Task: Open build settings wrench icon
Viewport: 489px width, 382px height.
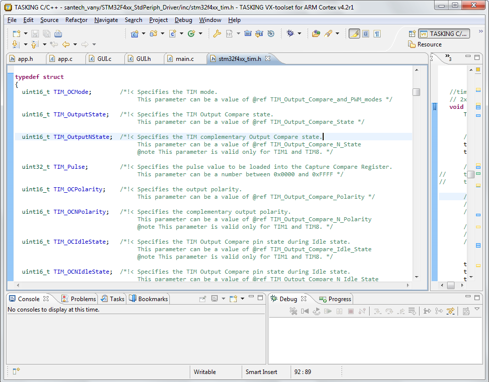Action: (217, 33)
